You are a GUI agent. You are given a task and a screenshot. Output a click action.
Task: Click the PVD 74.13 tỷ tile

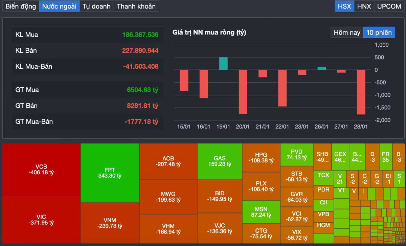(297, 155)
